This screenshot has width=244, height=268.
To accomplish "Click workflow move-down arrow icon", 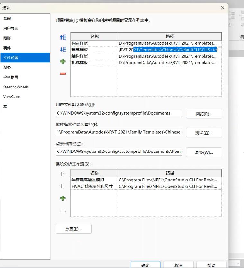I will [63, 186].
